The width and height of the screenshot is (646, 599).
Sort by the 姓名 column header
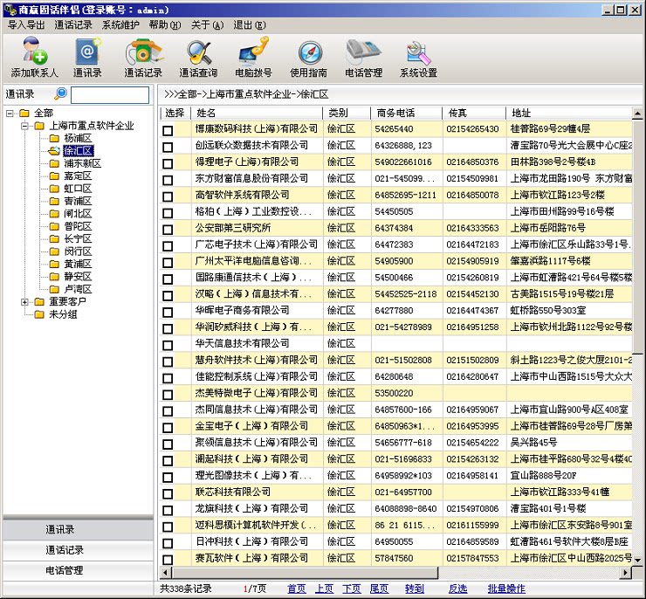(x=257, y=113)
